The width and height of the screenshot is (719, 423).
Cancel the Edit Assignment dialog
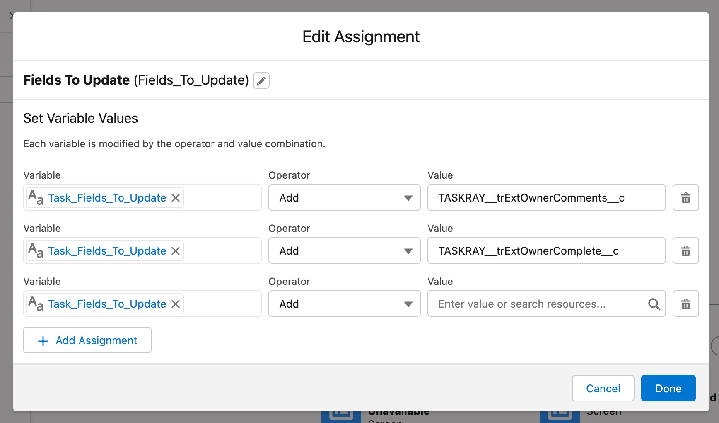[x=603, y=388]
